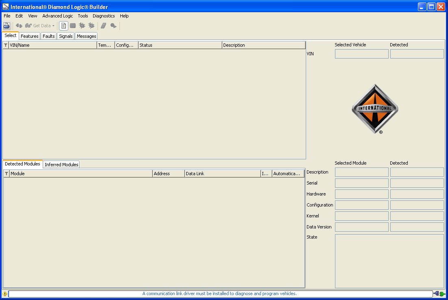
Task: Open the Tools menu
Action: coord(83,16)
